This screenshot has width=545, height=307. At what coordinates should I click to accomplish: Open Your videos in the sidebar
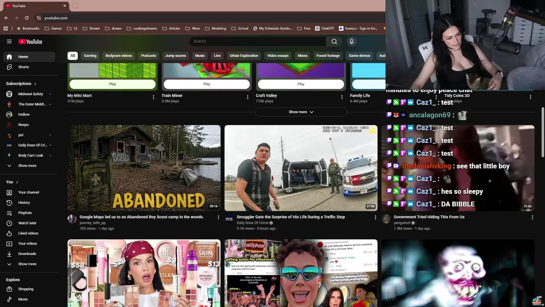(29, 243)
